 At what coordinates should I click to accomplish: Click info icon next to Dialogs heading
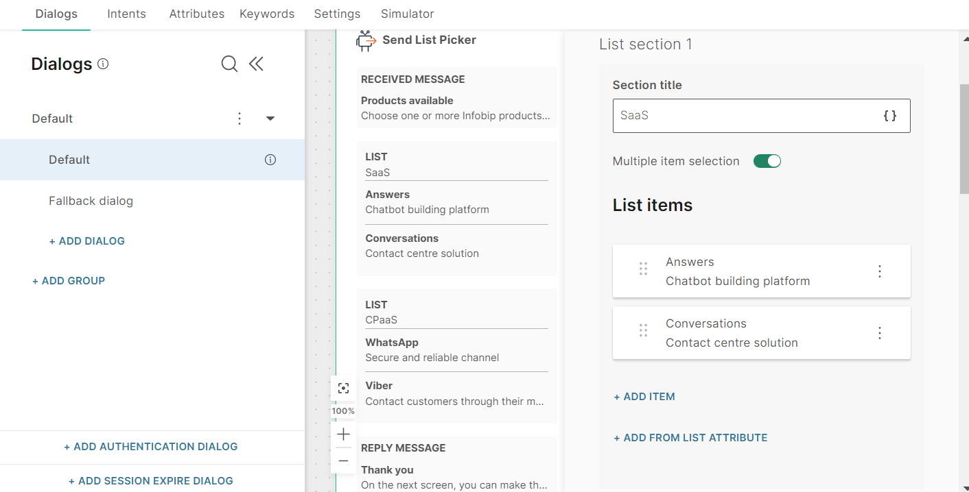[x=103, y=64]
